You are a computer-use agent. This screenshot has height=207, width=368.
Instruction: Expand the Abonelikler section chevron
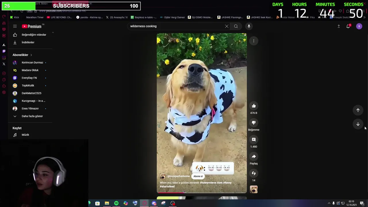click(x=31, y=55)
